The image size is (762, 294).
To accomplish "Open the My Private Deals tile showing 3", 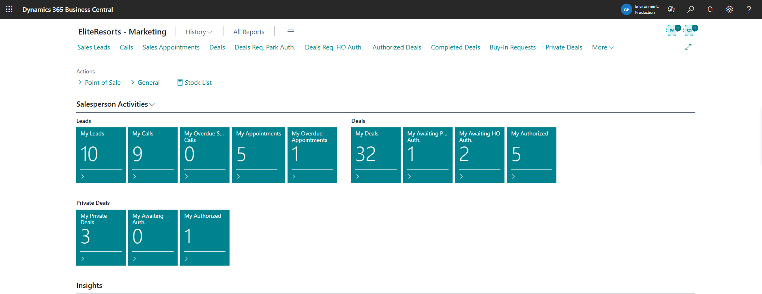I will 101,238.
